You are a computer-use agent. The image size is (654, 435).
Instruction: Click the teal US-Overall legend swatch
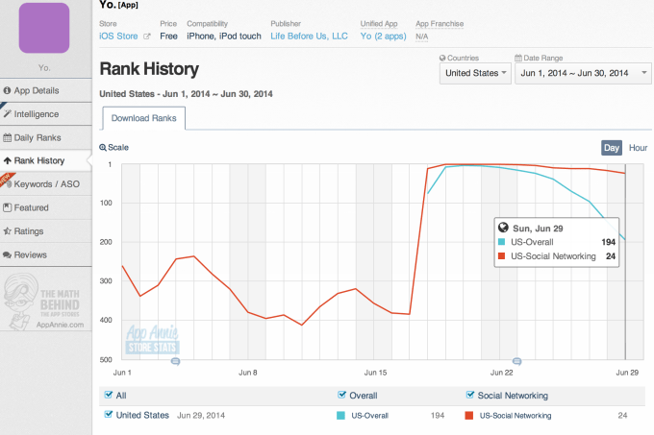click(x=340, y=416)
